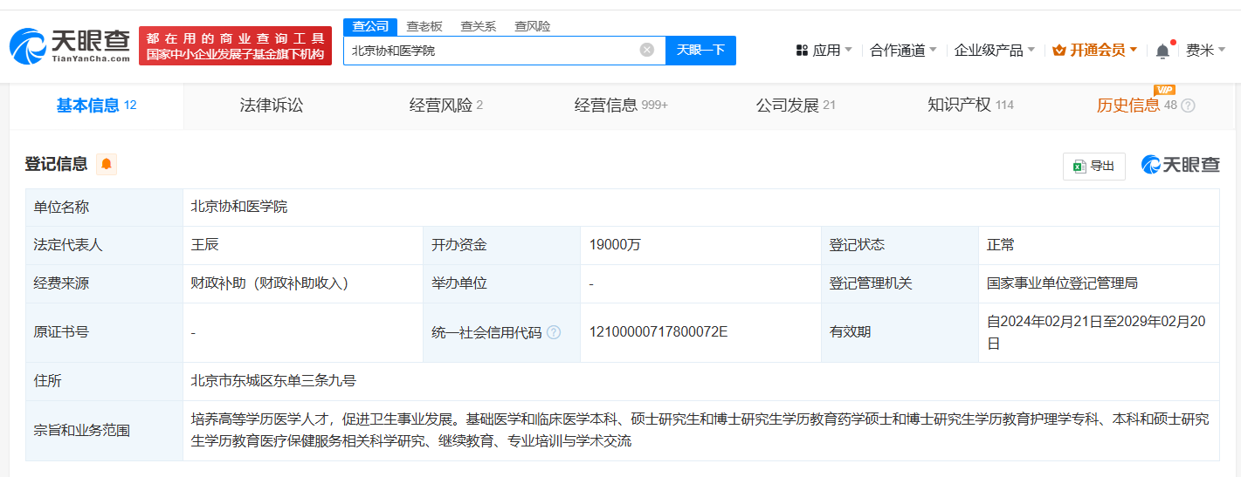Click the legal representative name 王辰

tap(205, 245)
